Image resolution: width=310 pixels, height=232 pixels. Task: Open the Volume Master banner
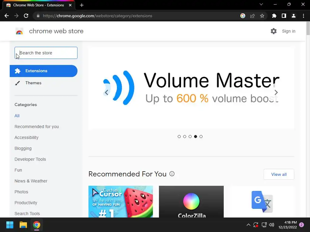(x=191, y=88)
